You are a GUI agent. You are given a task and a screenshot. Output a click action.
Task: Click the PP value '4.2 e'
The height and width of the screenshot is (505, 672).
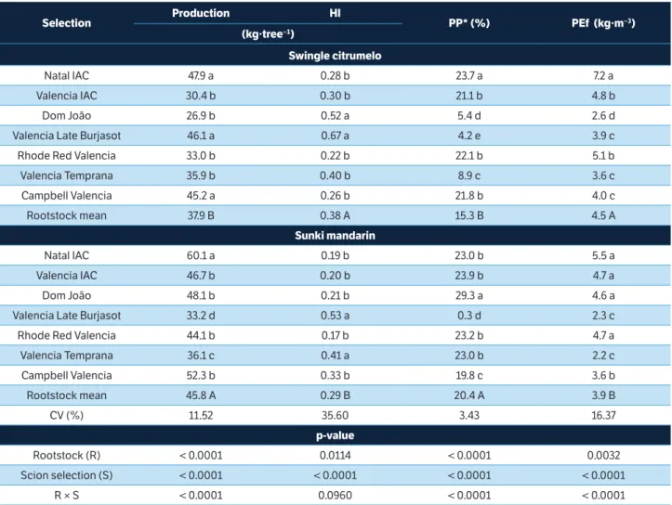pos(468,136)
